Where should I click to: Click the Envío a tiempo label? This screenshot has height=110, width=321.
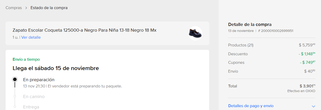26,59
